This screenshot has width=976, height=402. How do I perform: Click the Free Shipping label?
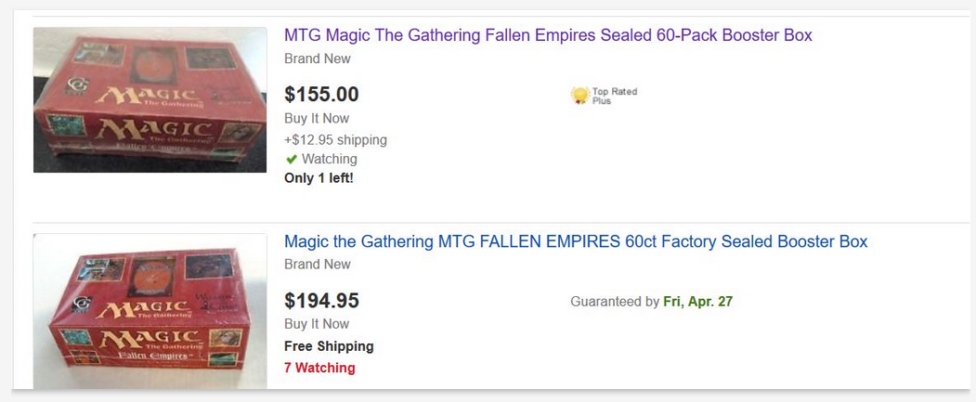coord(329,346)
